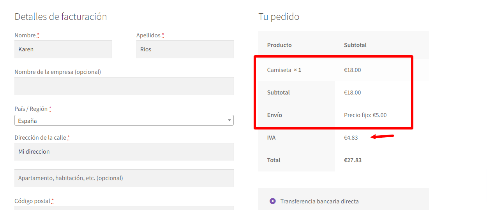The image size is (487, 210).
Task: Focus the Apartamento, habitación optional field
Action: (x=124, y=178)
